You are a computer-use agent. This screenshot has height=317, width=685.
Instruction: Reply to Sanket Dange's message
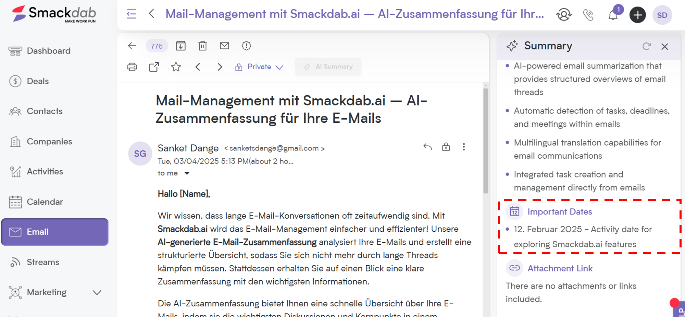427,147
